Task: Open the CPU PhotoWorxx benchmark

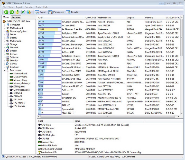Action: click(x=22, y=90)
